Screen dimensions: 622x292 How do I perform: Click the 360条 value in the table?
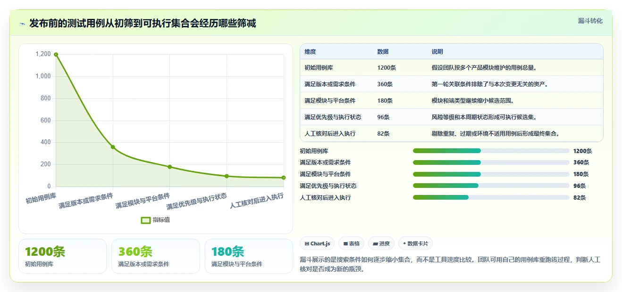click(385, 84)
